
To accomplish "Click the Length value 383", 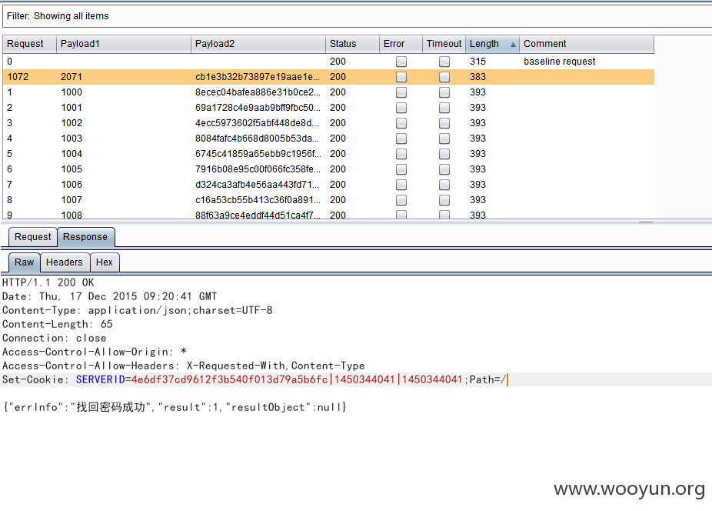I will pos(477,77).
